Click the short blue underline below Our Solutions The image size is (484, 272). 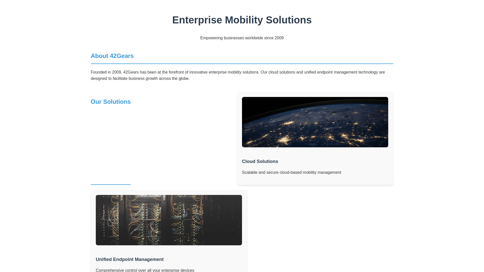click(x=111, y=185)
